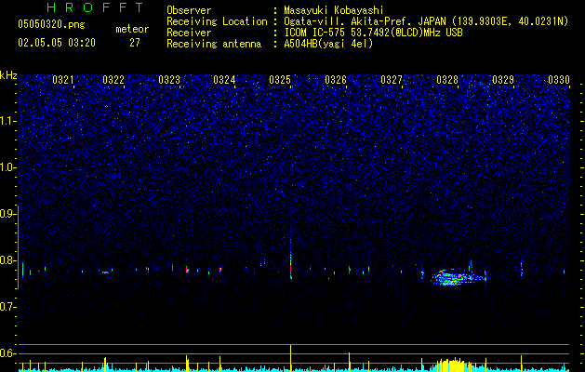Click the Receiving antenna label
This screenshot has height=372, width=585.
click(x=214, y=44)
